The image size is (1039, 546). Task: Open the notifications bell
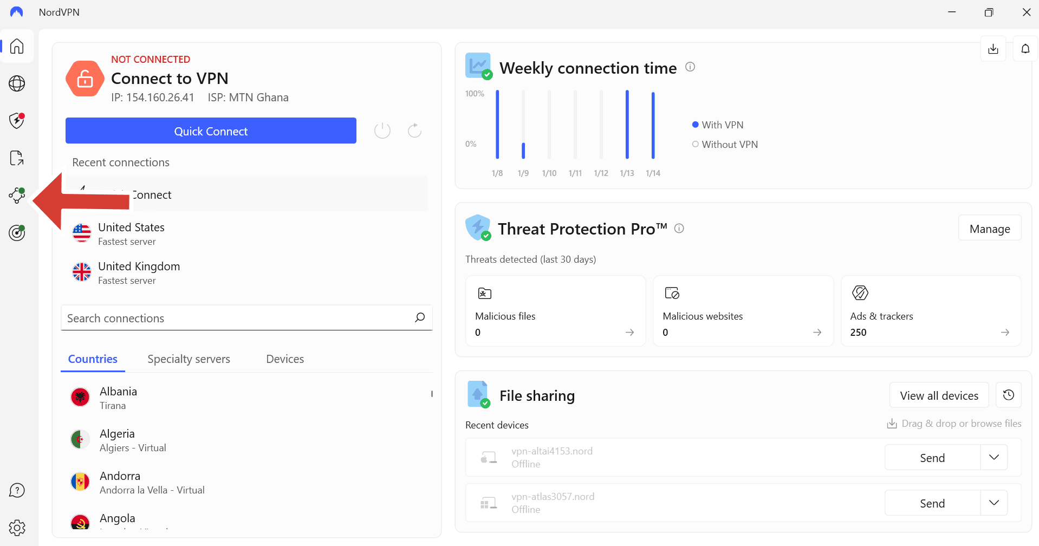(x=1025, y=49)
